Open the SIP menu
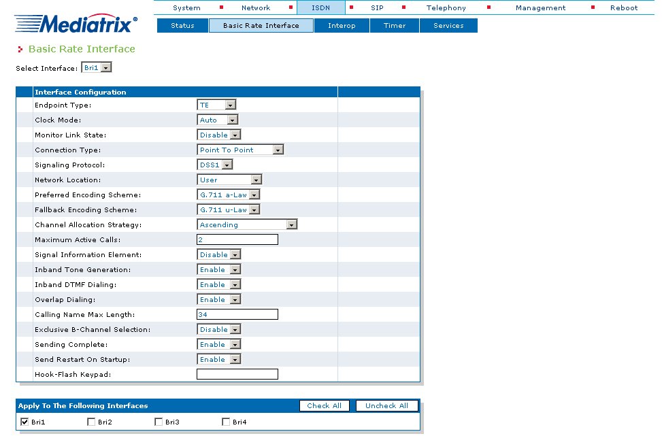 pyautogui.click(x=377, y=7)
